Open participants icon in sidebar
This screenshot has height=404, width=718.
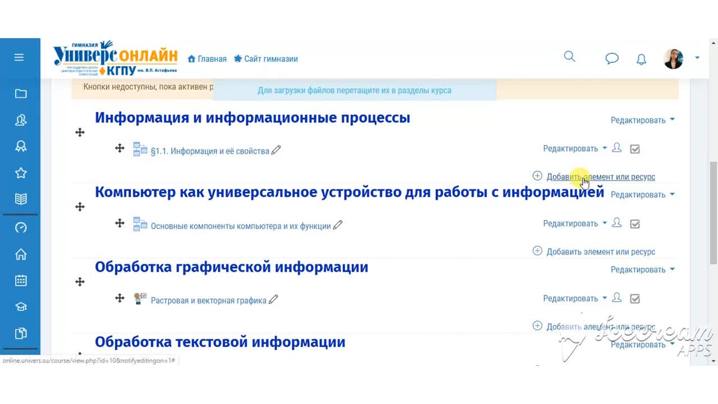pyautogui.click(x=21, y=120)
